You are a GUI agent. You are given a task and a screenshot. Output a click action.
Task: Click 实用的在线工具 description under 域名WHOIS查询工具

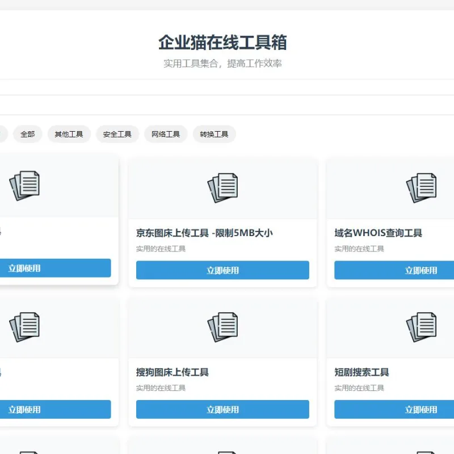tap(359, 249)
